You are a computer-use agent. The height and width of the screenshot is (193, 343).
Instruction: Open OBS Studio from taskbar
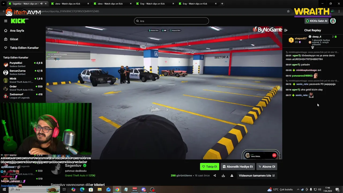click(x=152, y=190)
